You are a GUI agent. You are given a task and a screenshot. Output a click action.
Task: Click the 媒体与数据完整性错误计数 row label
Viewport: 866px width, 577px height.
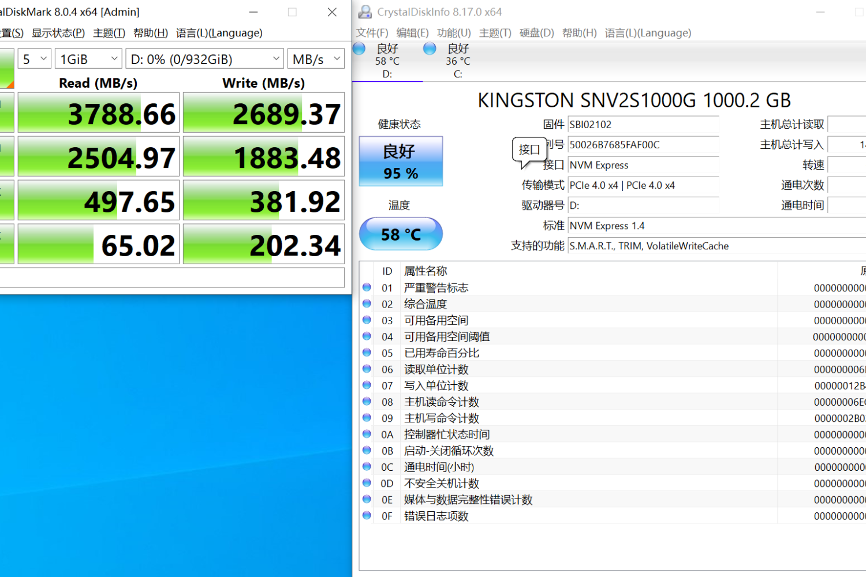click(x=468, y=500)
